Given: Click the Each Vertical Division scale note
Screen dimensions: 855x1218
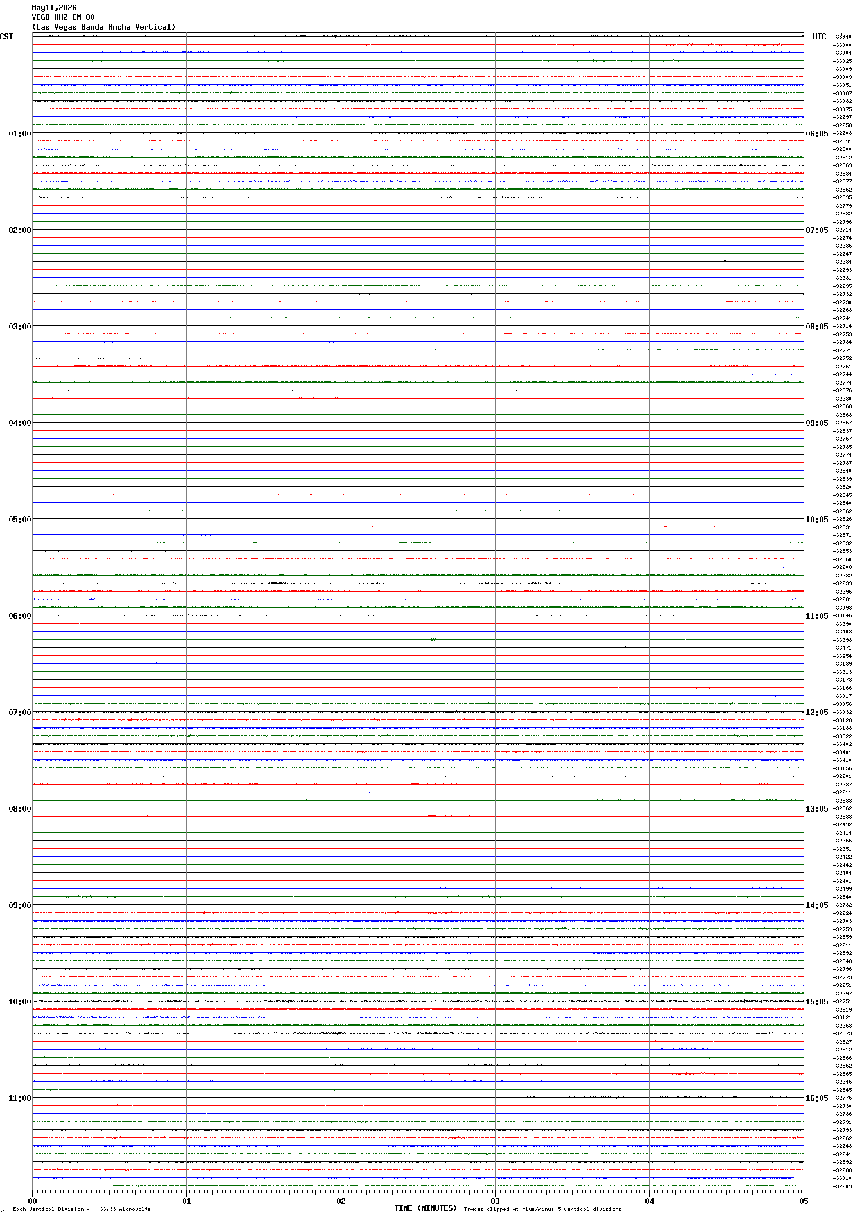Looking at the screenshot, I should [82, 1209].
